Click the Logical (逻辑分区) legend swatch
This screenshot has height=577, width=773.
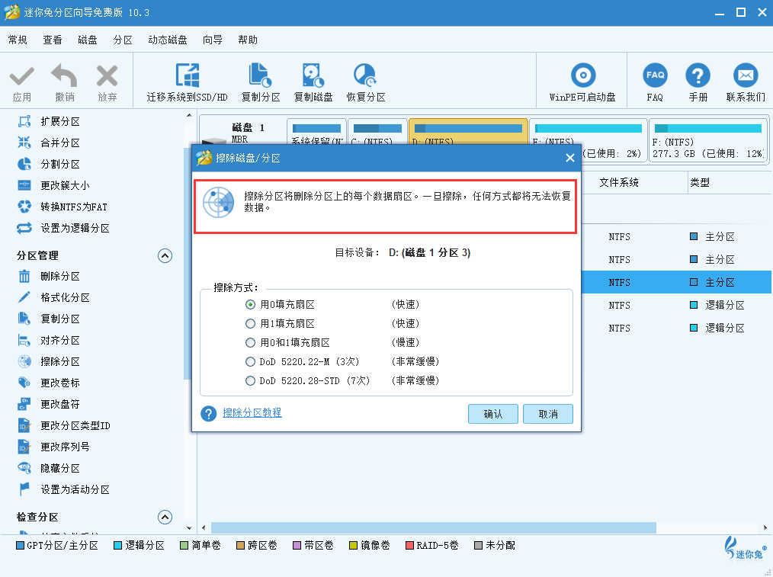tap(118, 546)
